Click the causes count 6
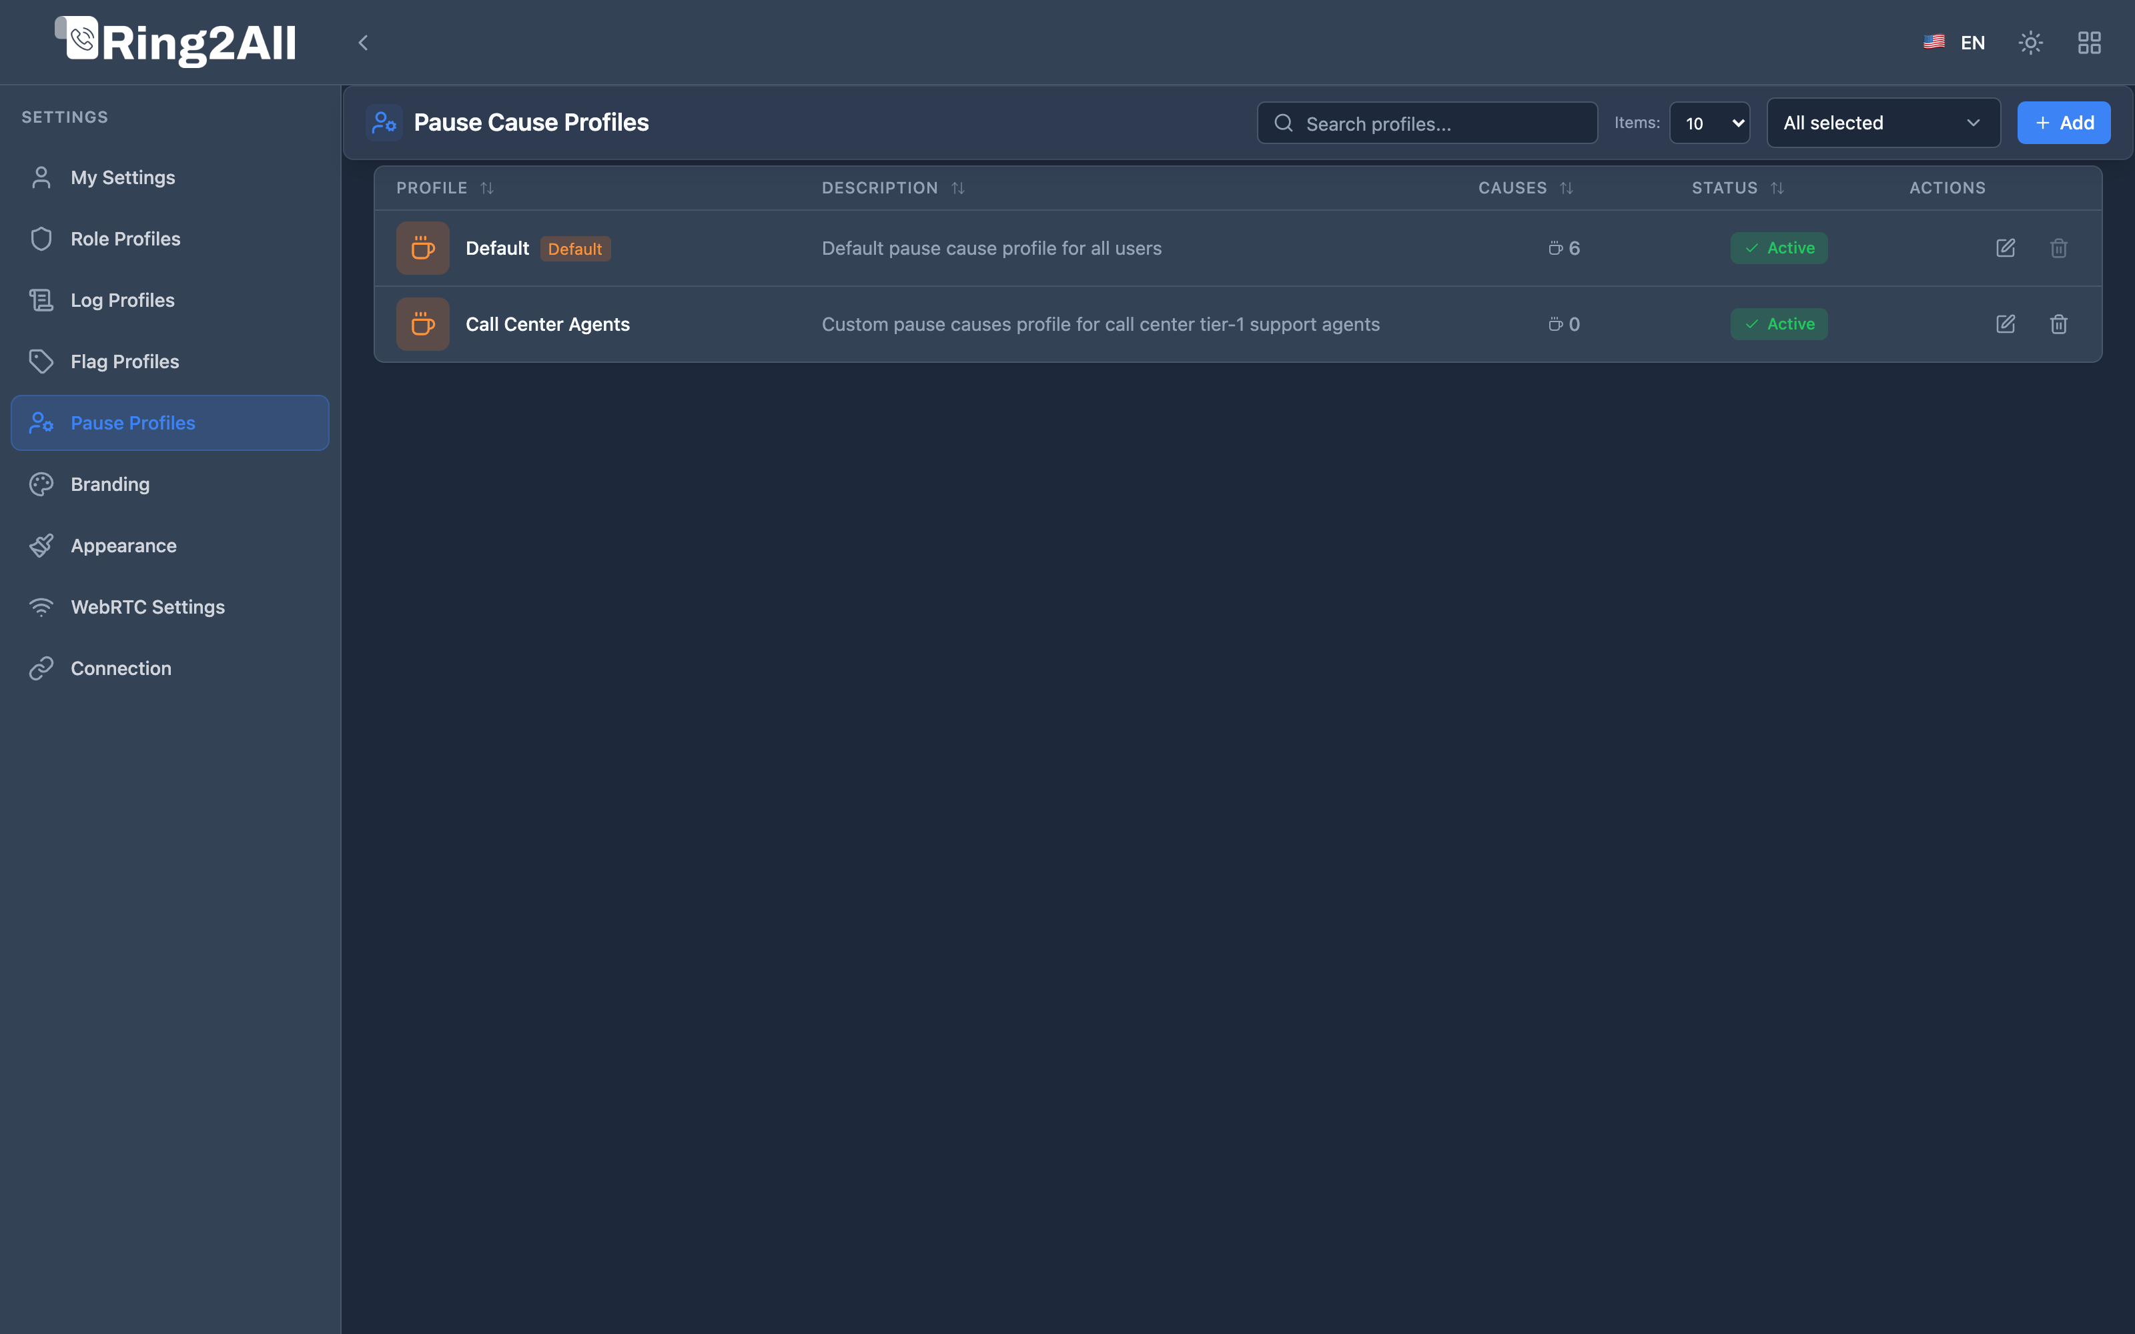The width and height of the screenshot is (2135, 1334). pyautogui.click(x=1564, y=248)
